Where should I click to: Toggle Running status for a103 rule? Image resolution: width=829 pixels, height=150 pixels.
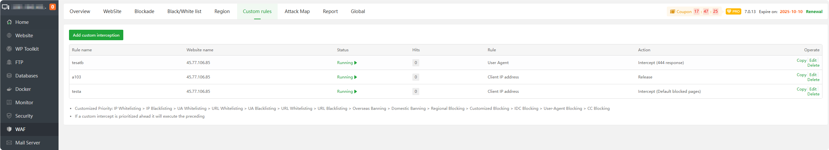coord(347,77)
